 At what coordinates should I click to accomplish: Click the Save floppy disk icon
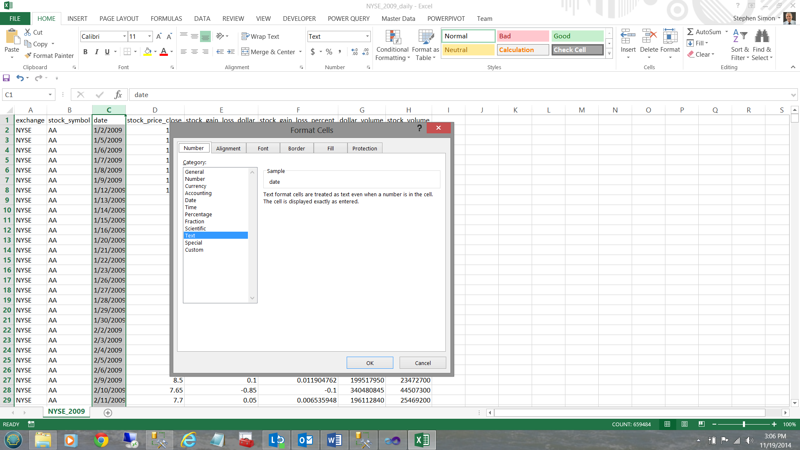click(x=6, y=78)
